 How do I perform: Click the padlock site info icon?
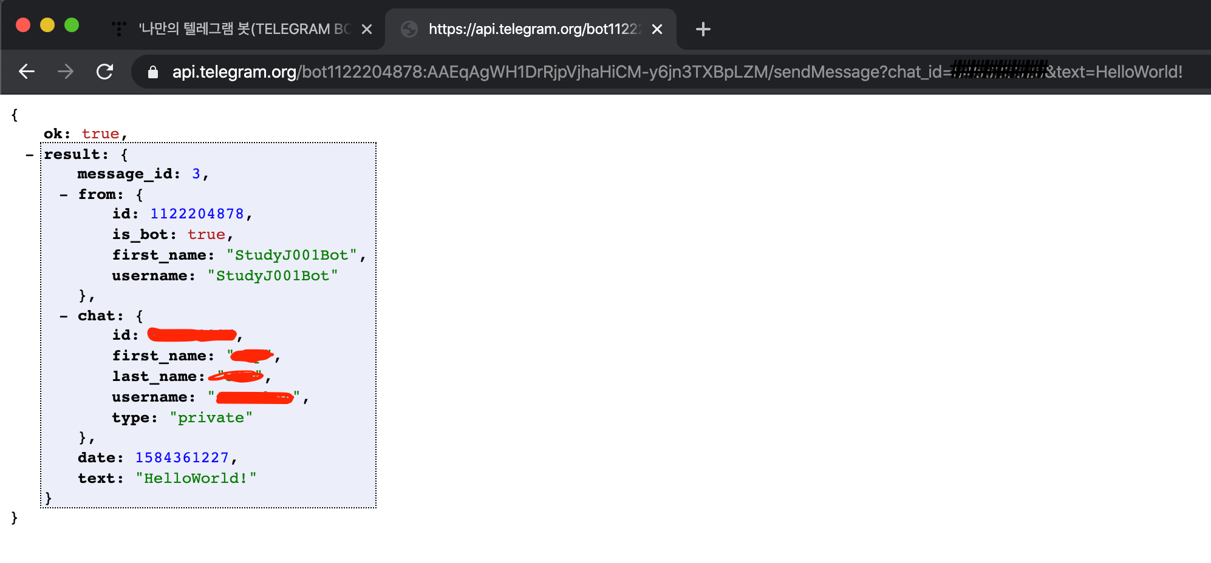point(153,72)
